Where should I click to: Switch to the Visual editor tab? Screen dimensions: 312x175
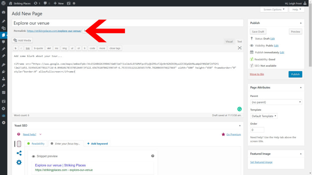229,41
